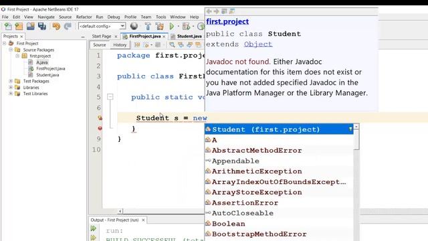Click the Last Edit editor toolbar icon

coord(137,45)
